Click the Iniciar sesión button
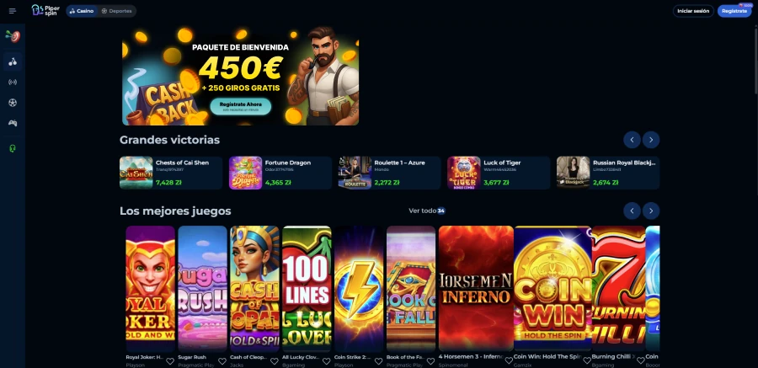The image size is (758, 368). pyautogui.click(x=693, y=11)
